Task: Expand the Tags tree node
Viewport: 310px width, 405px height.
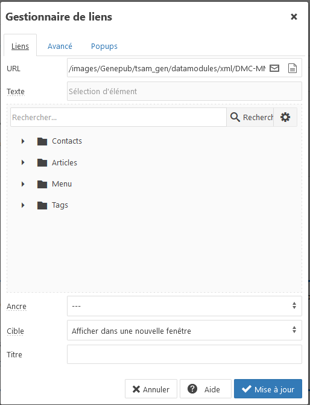Action: (x=23, y=205)
